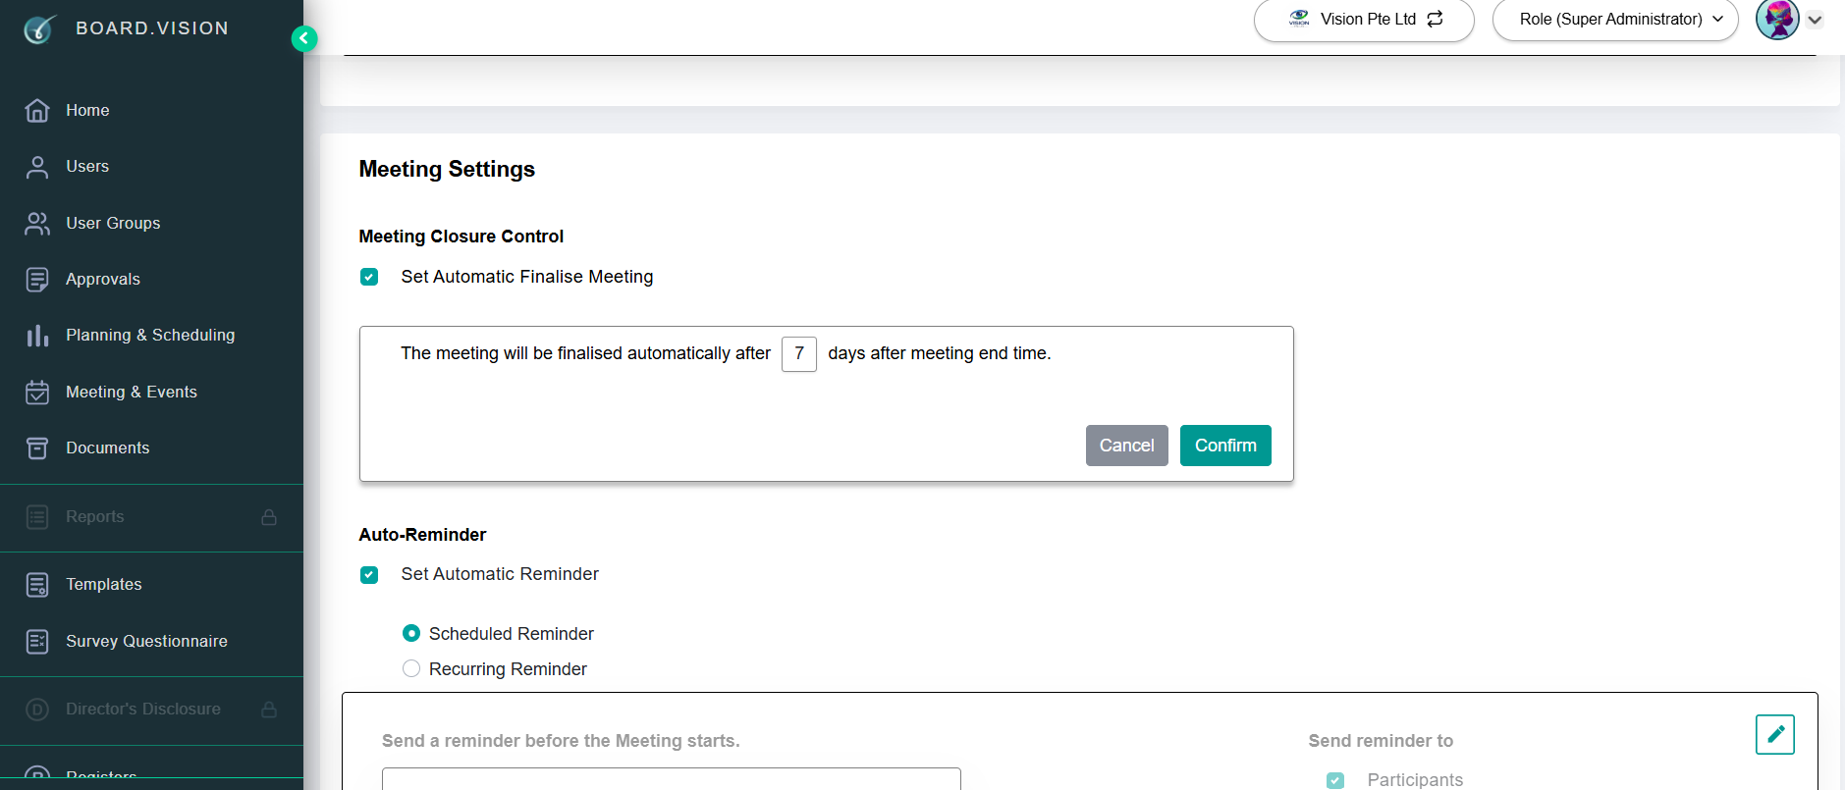Open Home from the sidebar icon

click(37, 111)
